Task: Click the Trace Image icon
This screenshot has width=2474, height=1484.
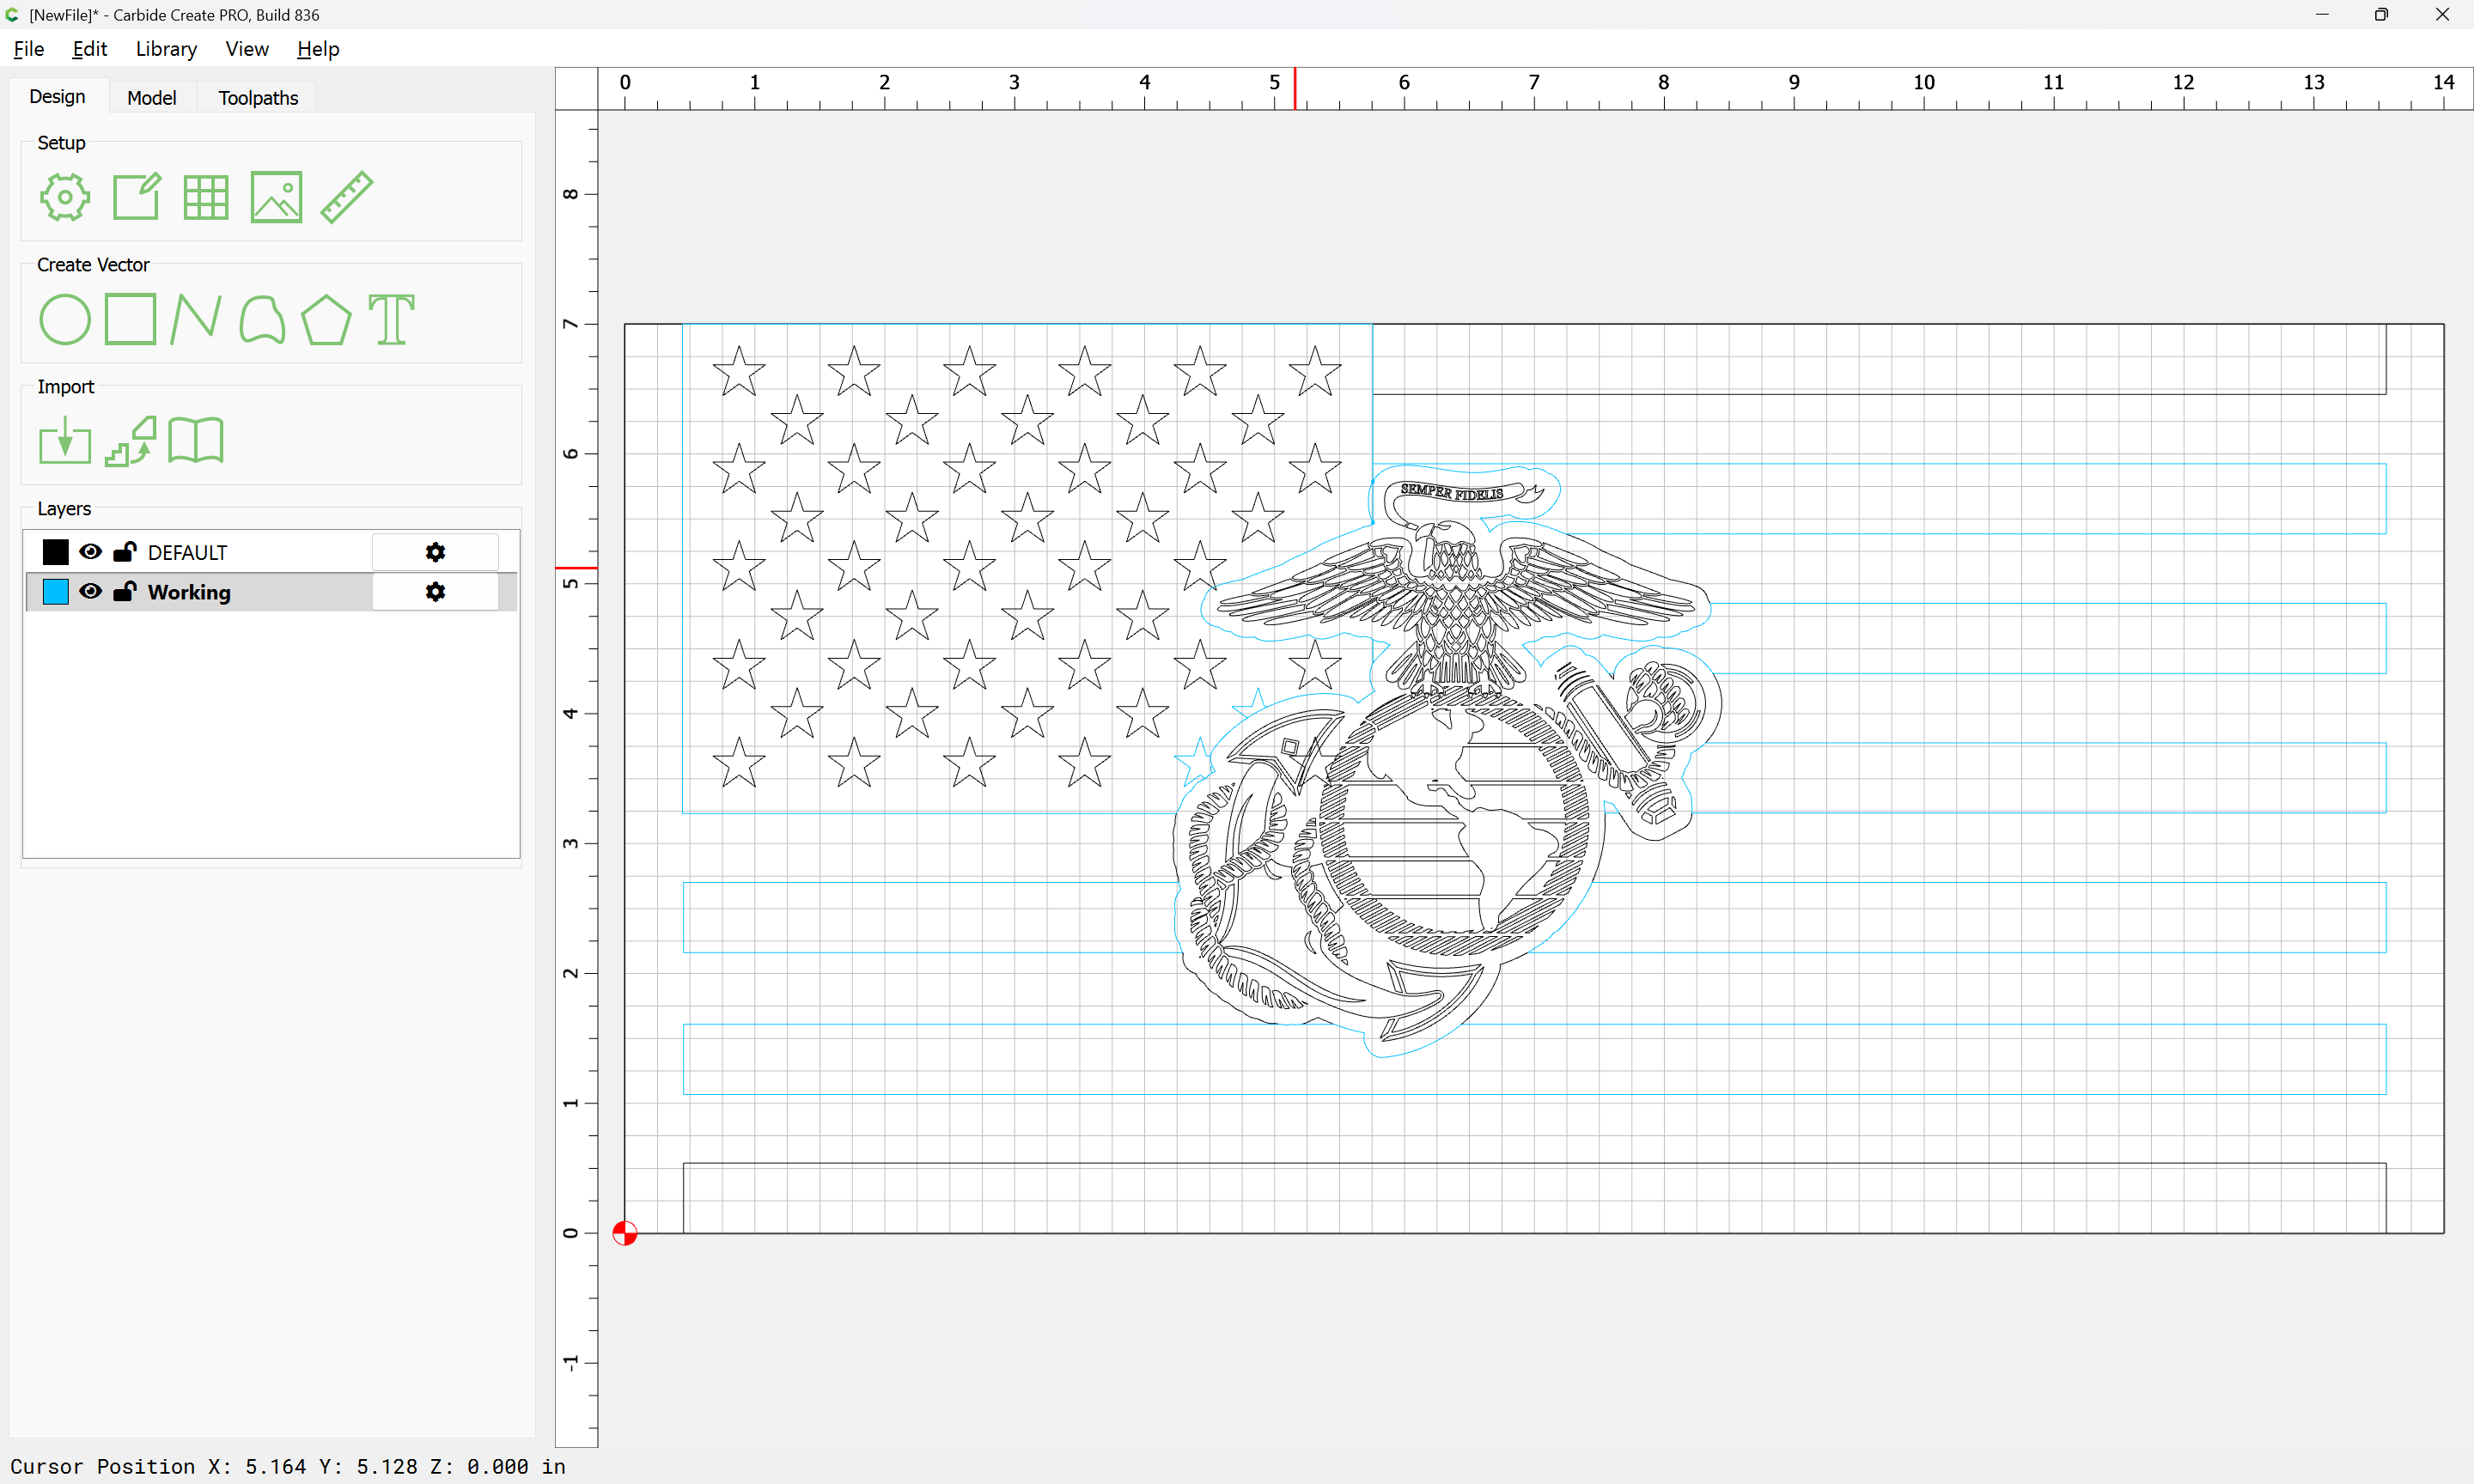Action: tap(131, 441)
